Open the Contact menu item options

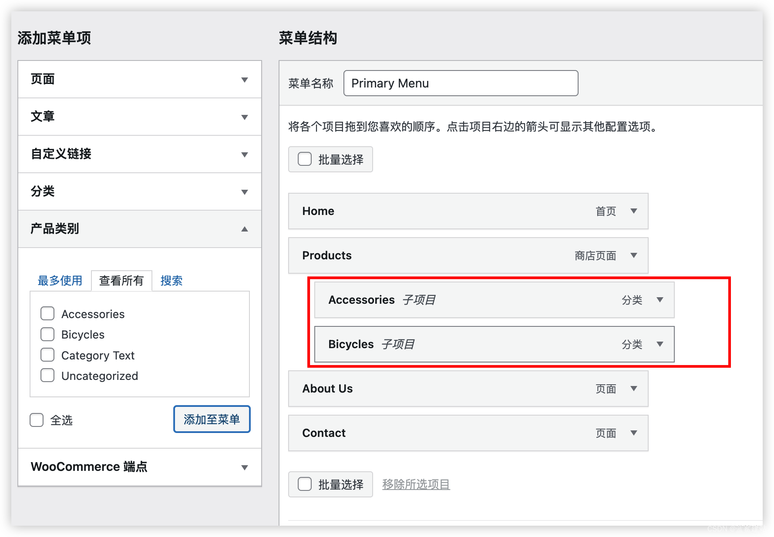pos(633,433)
